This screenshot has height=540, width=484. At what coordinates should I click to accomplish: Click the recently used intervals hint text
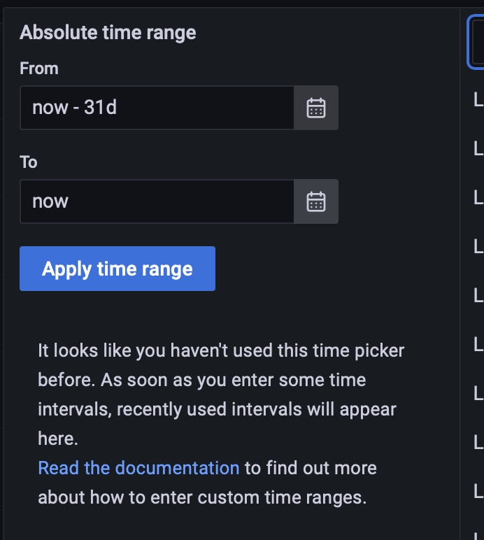coord(221,395)
